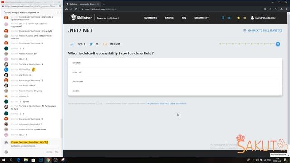Click the search icon in YouTube chat window

(60, 6)
